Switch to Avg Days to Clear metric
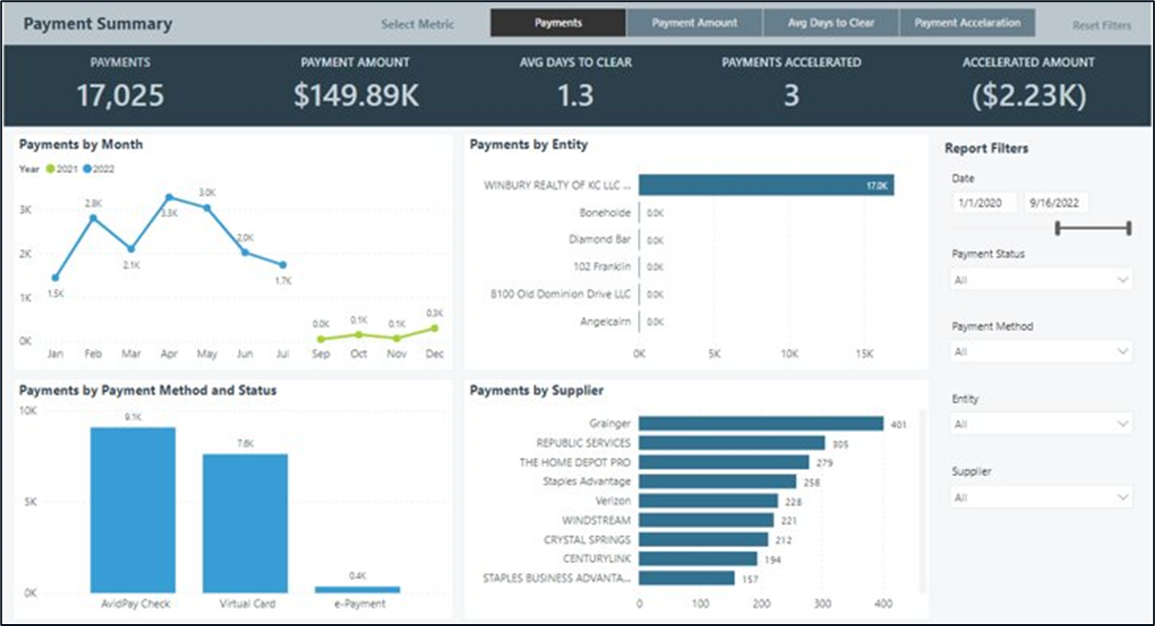The width and height of the screenshot is (1155, 626). (x=831, y=23)
